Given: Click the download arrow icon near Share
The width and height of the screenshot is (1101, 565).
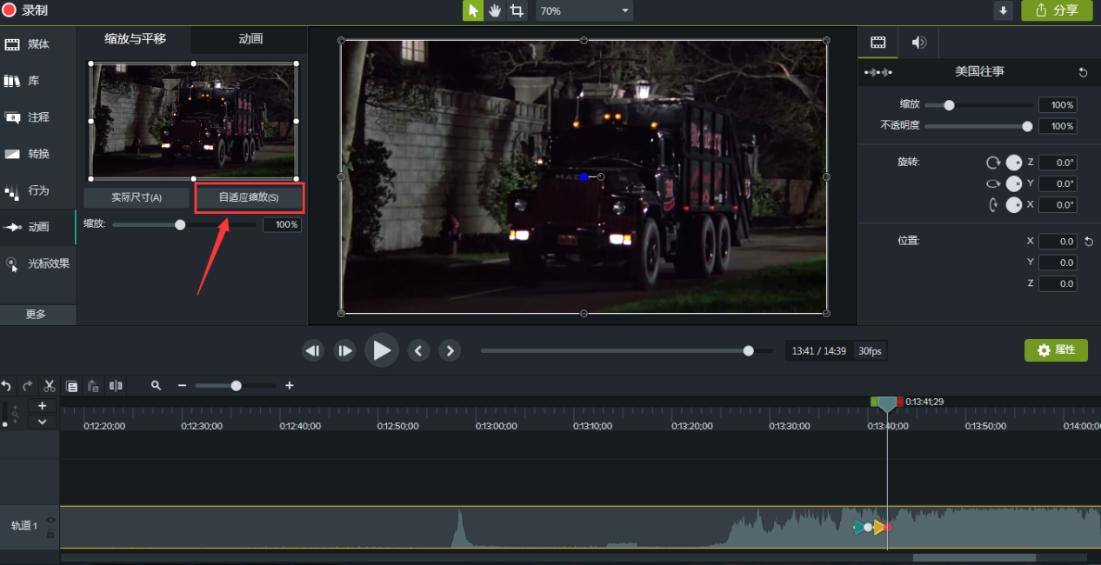Looking at the screenshot, I should [1004, 10].
